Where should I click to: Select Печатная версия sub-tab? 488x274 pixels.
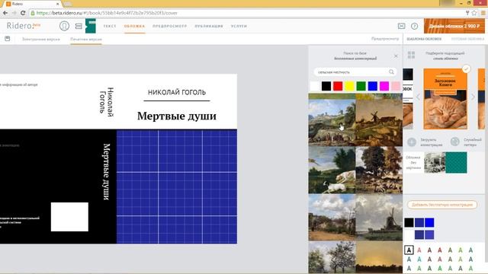pyautogui.click(x=86, y=39)
